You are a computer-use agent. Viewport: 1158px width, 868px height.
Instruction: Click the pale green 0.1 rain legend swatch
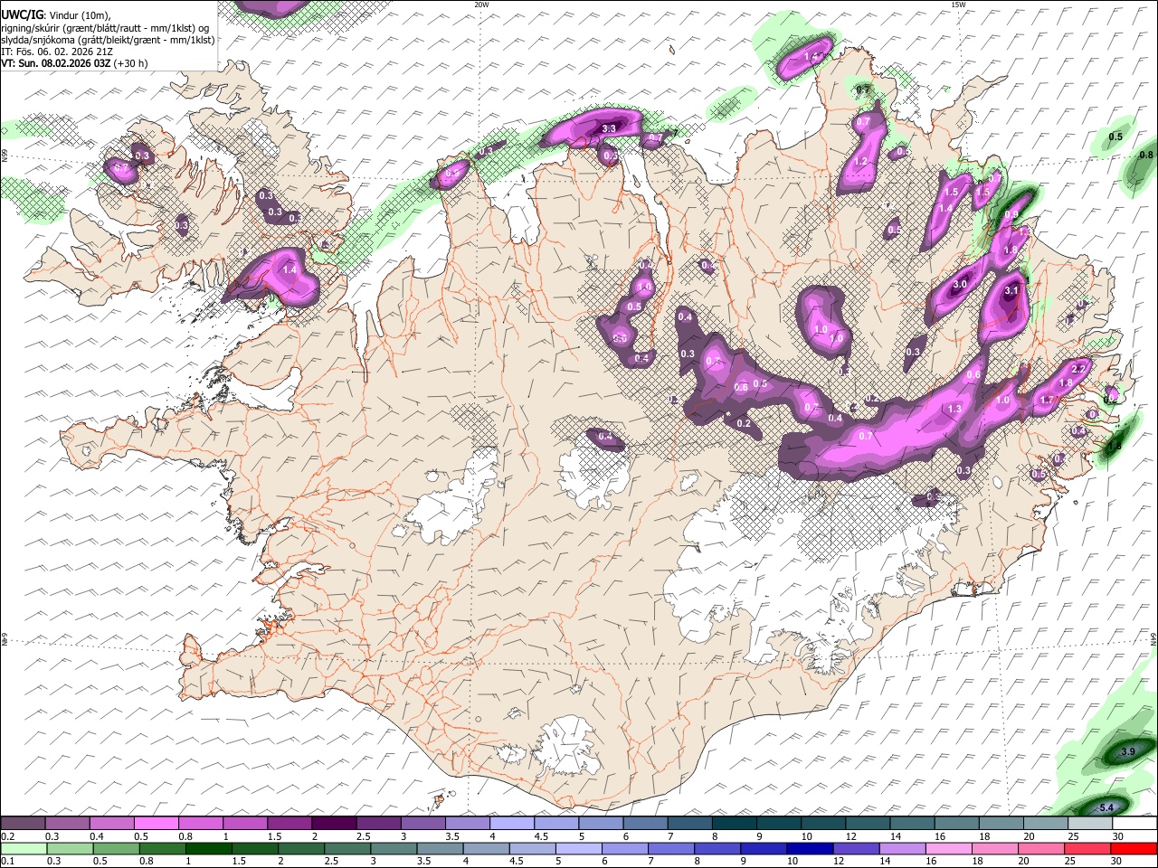pyautogui.click(x=24, y=849)
